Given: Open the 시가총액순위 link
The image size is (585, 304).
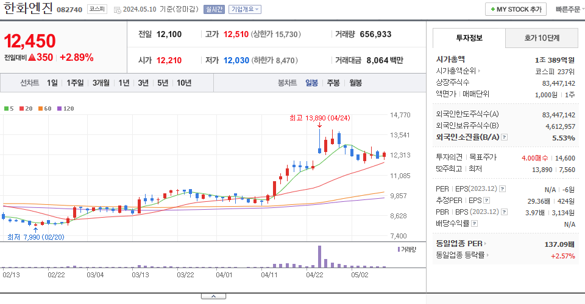Looking at the screenshot, I should pyautogui.click(x=458, y=71).
